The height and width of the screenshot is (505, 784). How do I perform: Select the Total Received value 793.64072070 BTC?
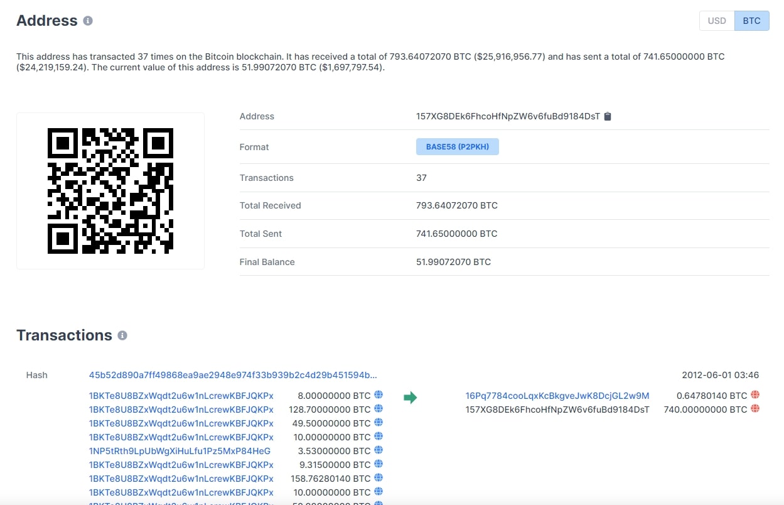point(457,205)
